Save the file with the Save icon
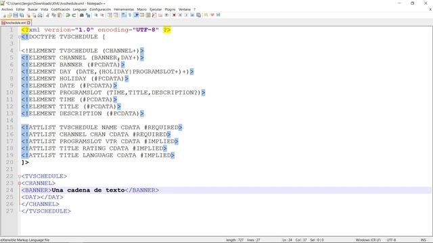Viewport: 433px width, 243px height. [16, 15]
